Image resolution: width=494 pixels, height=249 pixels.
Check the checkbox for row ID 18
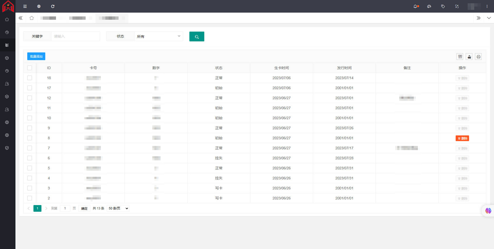point(30,78)
